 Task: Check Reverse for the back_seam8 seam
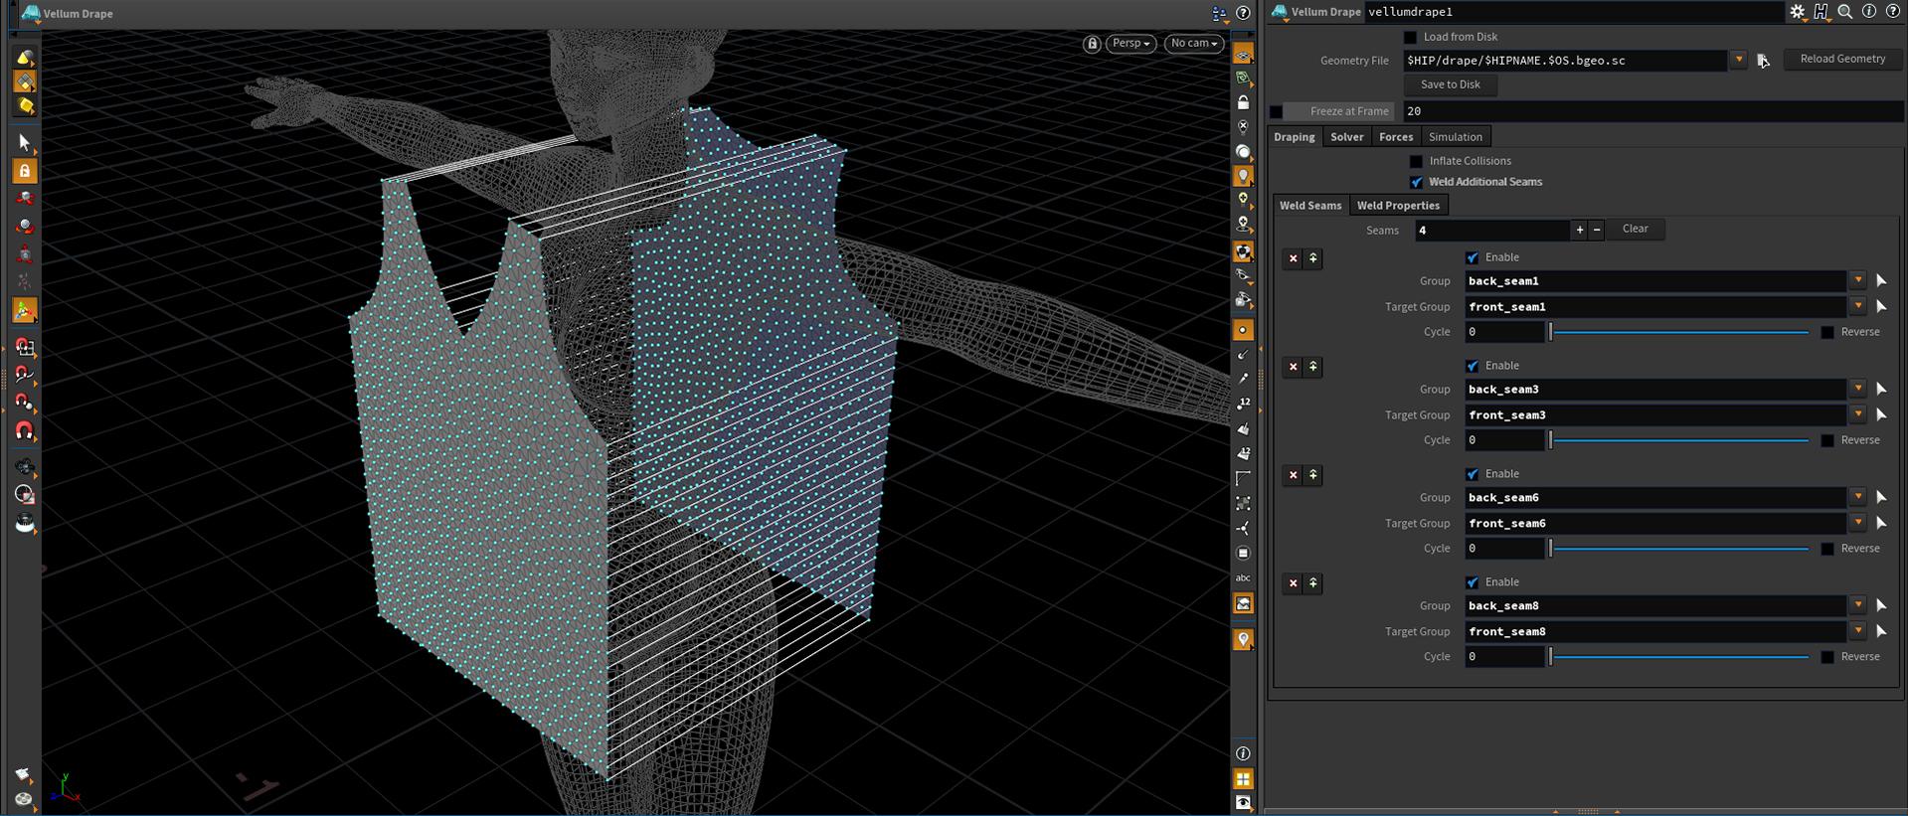coord(1827,657)
